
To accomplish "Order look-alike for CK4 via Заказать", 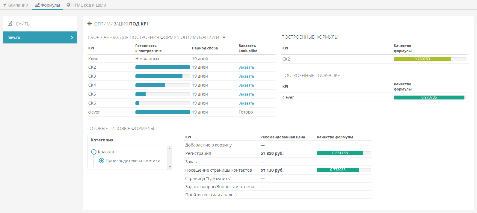I will click(246, 85).
